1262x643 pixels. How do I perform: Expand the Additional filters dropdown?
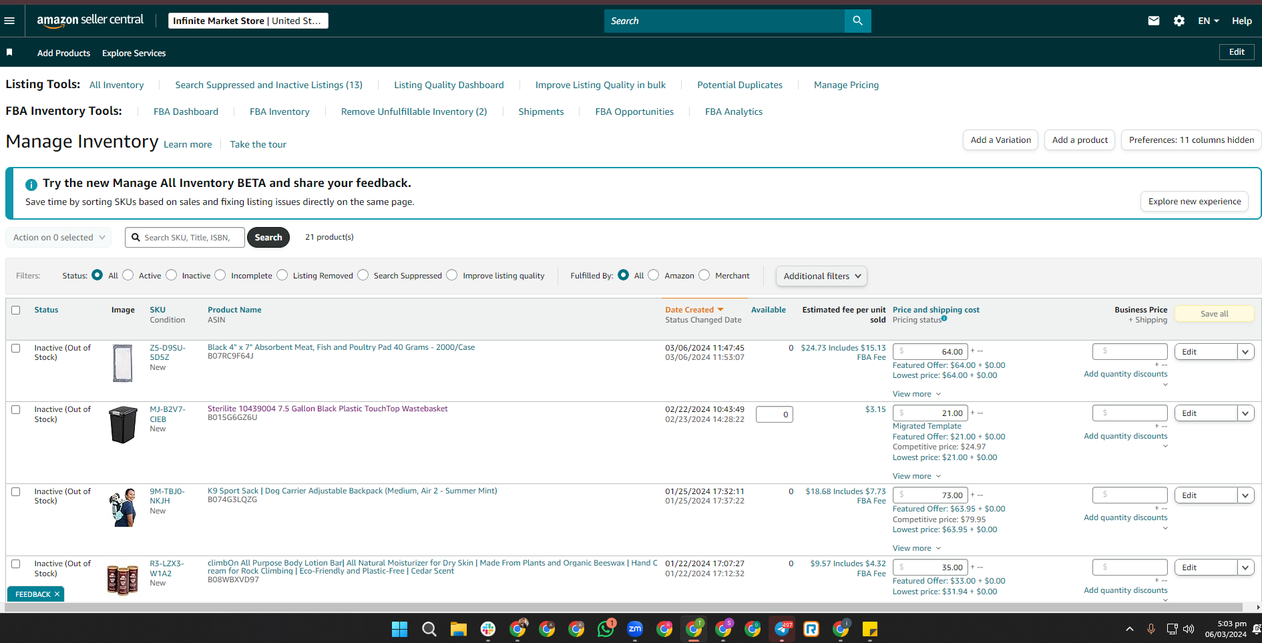click(x=821, y=276)
